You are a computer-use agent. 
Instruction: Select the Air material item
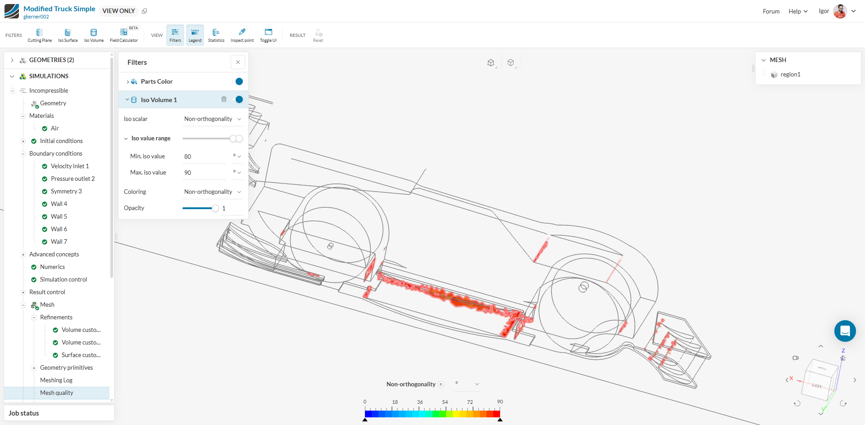point(55,128)
